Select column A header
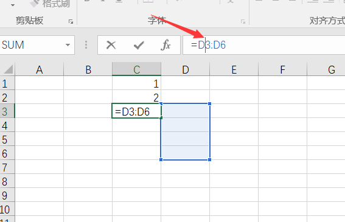The image size is (345, 222). pyautogui.click(x=40, y=69)
